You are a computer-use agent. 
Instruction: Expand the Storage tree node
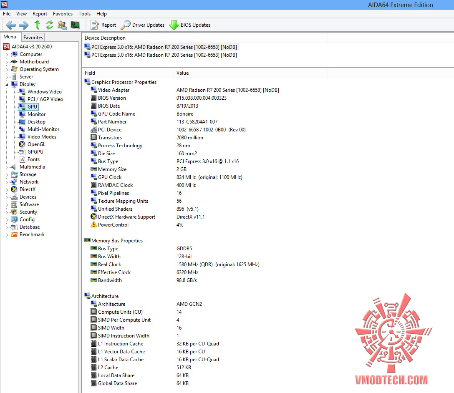(x=7, y=174)
